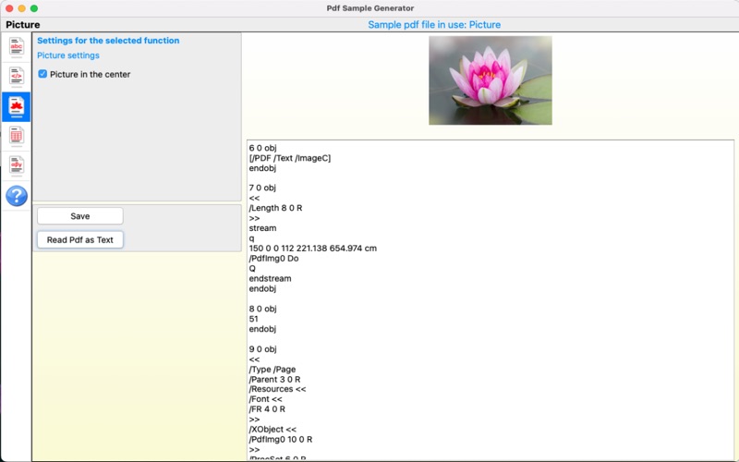739x462 pixels.
Task: Click the line '/Type /Page'
Action: point(273,369)
